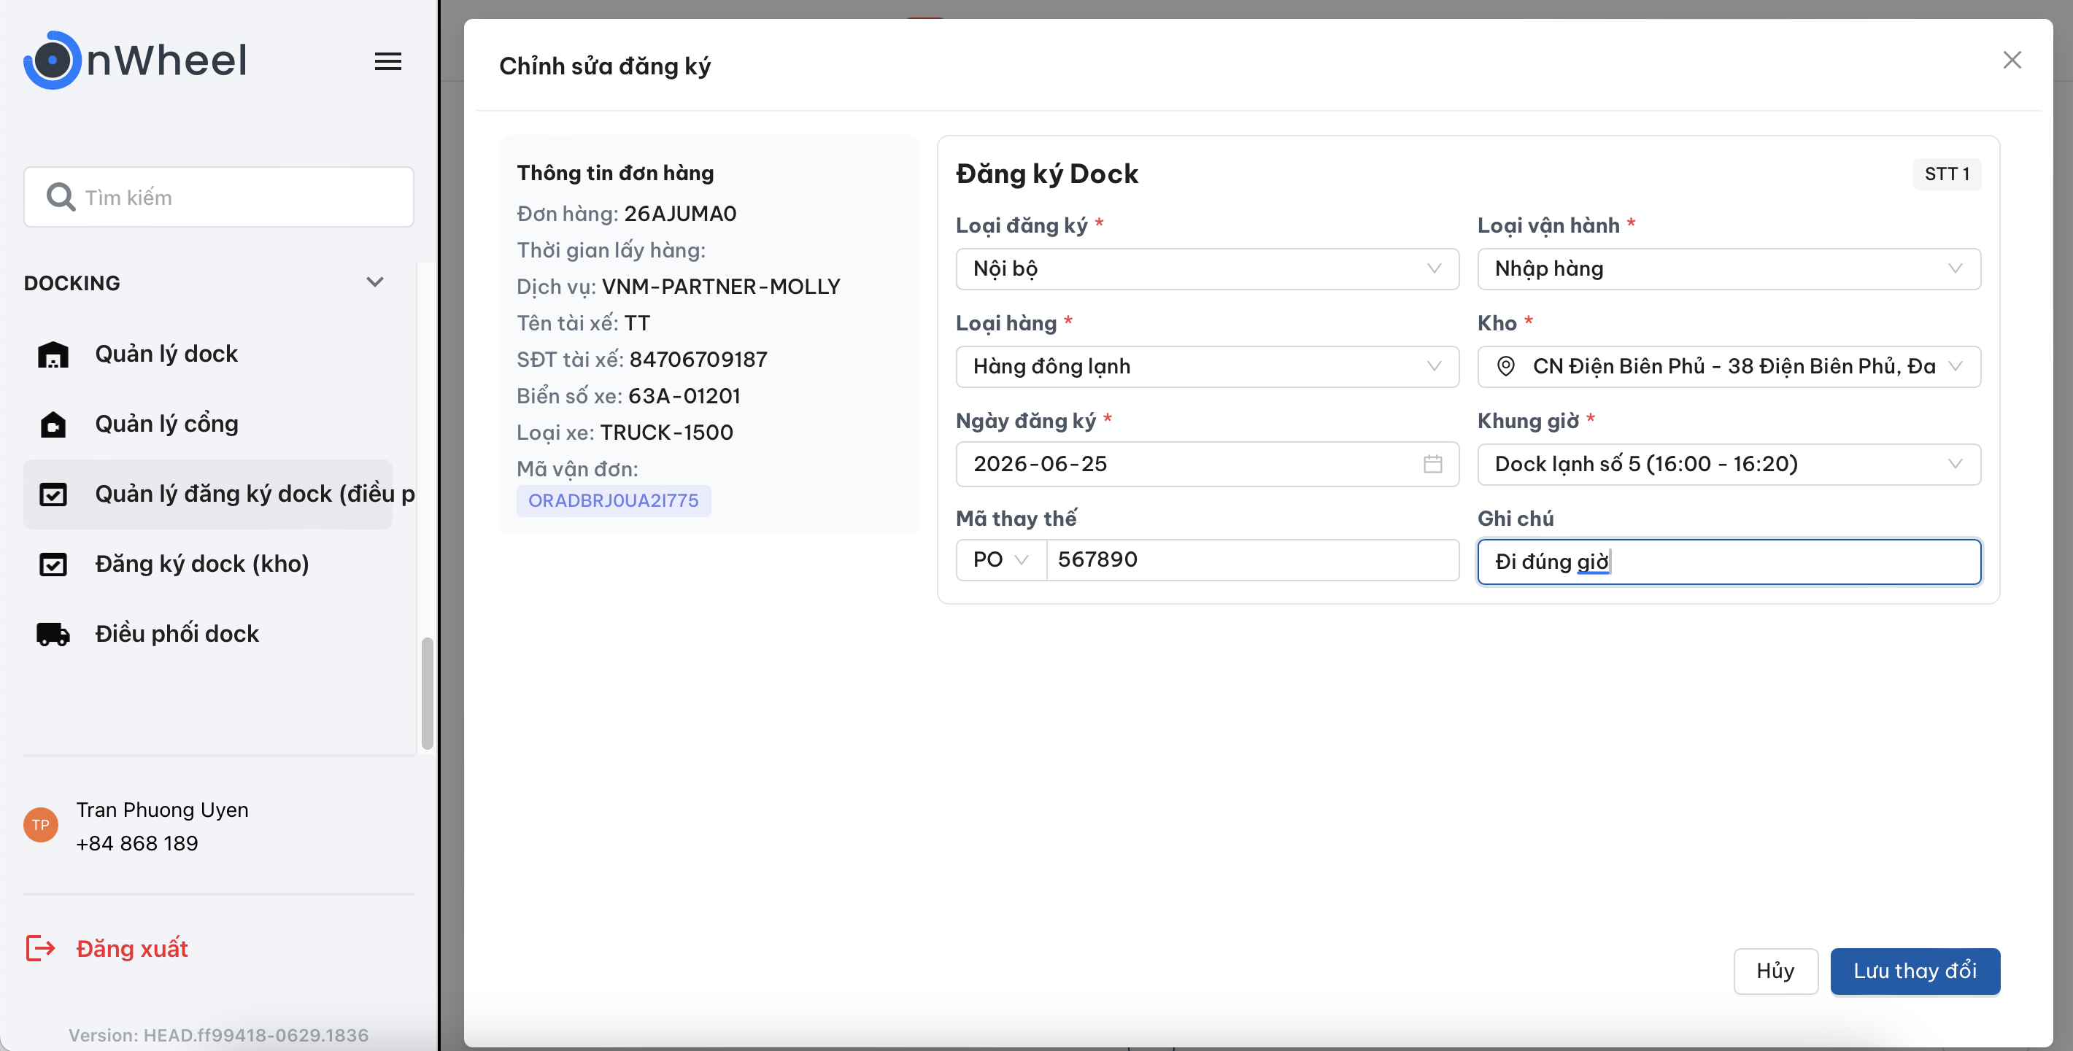
Task: Open the Loại hàng dropdown
Action: click(x=1207, y=367)
